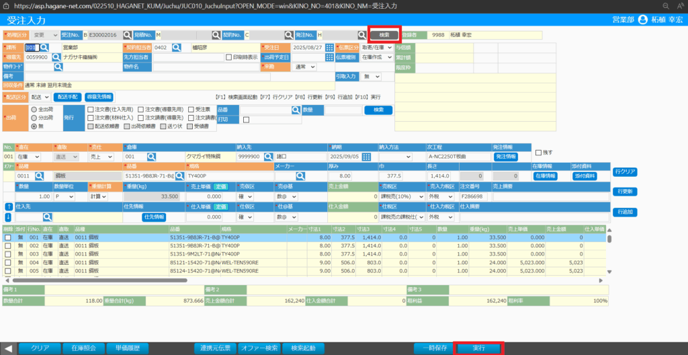Open the 数量単位 dropdown showing P

pos(64,197)
